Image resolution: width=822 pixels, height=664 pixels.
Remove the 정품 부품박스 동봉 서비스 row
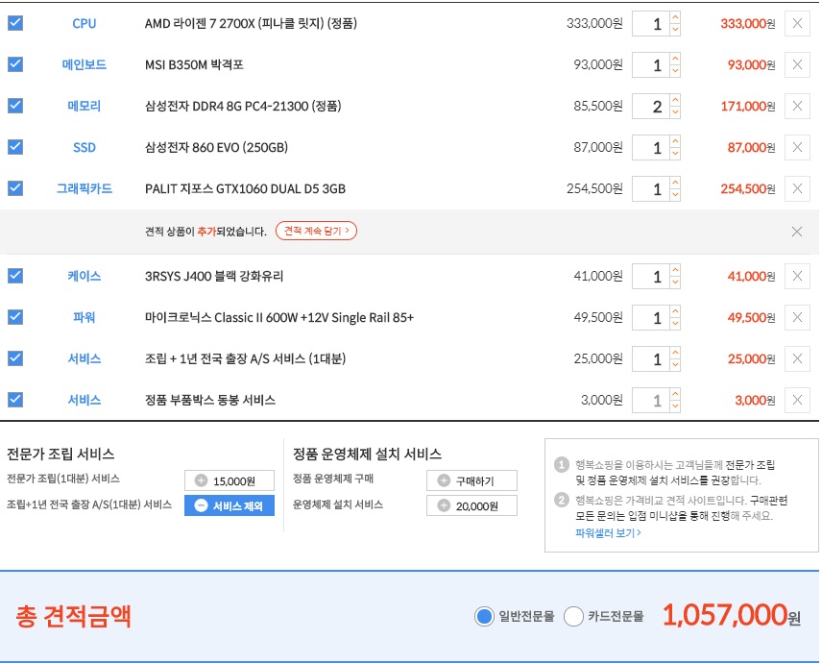pyautogui.click(x=797, y=400)
